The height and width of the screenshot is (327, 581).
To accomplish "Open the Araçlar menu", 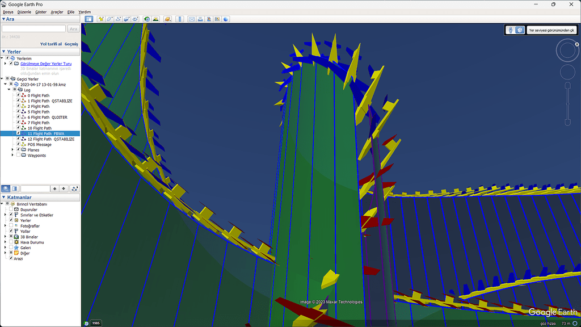I will 57,12.
